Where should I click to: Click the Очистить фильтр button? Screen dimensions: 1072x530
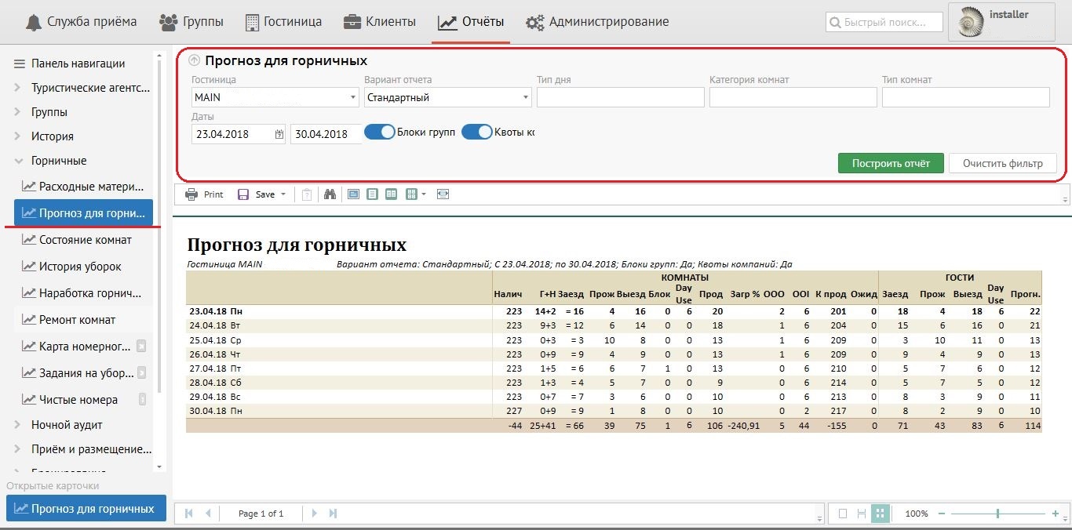(1002, 163)
